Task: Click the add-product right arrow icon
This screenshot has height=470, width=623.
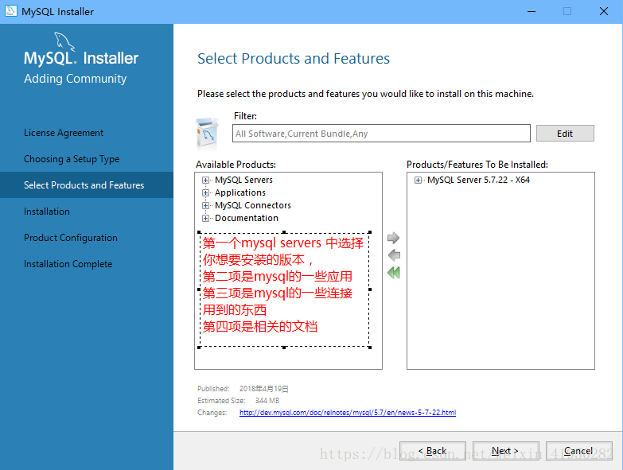Action: pyautogui.click(x=393, y=238)
